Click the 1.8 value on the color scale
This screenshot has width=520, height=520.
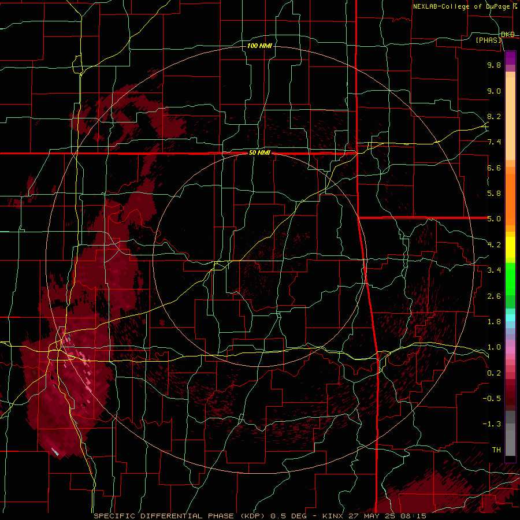[x=494, y=322]
